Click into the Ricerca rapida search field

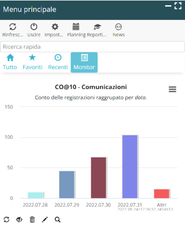pos(92,47)
